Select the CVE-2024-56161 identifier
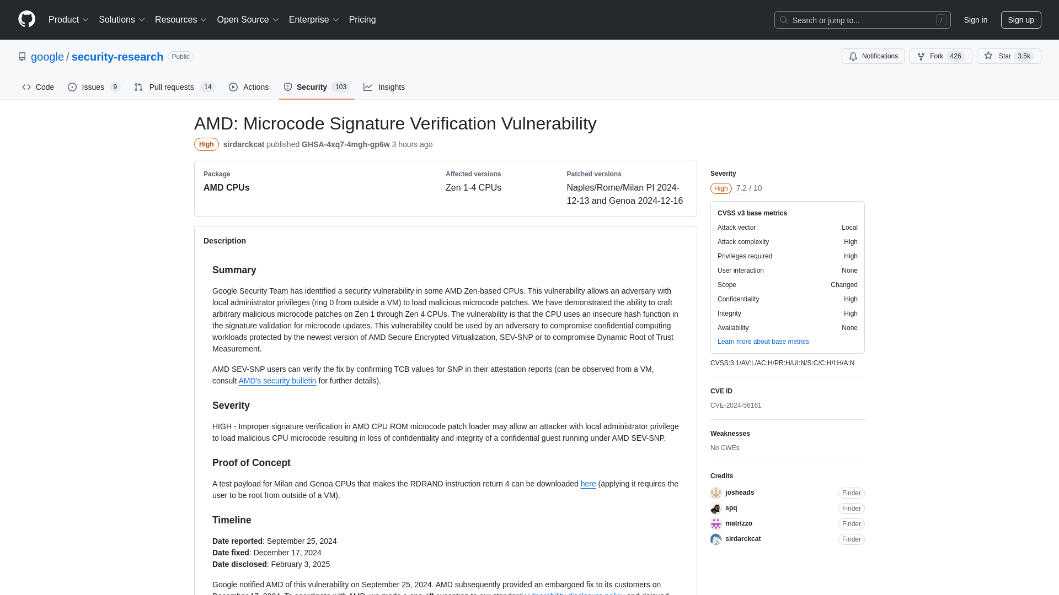The image size is (1059, 595). 736,405
